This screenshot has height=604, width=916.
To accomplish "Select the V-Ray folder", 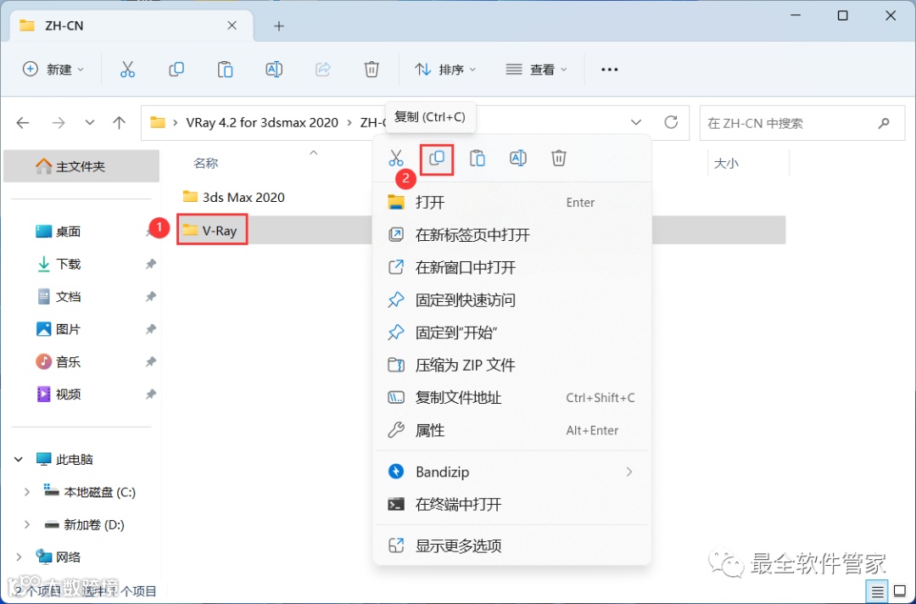I will click(x=210, y=230).
